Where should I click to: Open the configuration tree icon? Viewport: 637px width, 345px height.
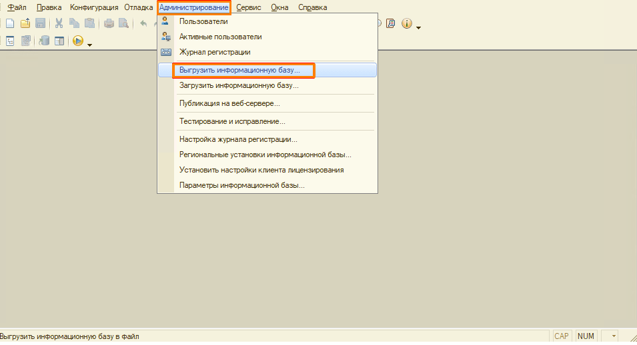10,41
